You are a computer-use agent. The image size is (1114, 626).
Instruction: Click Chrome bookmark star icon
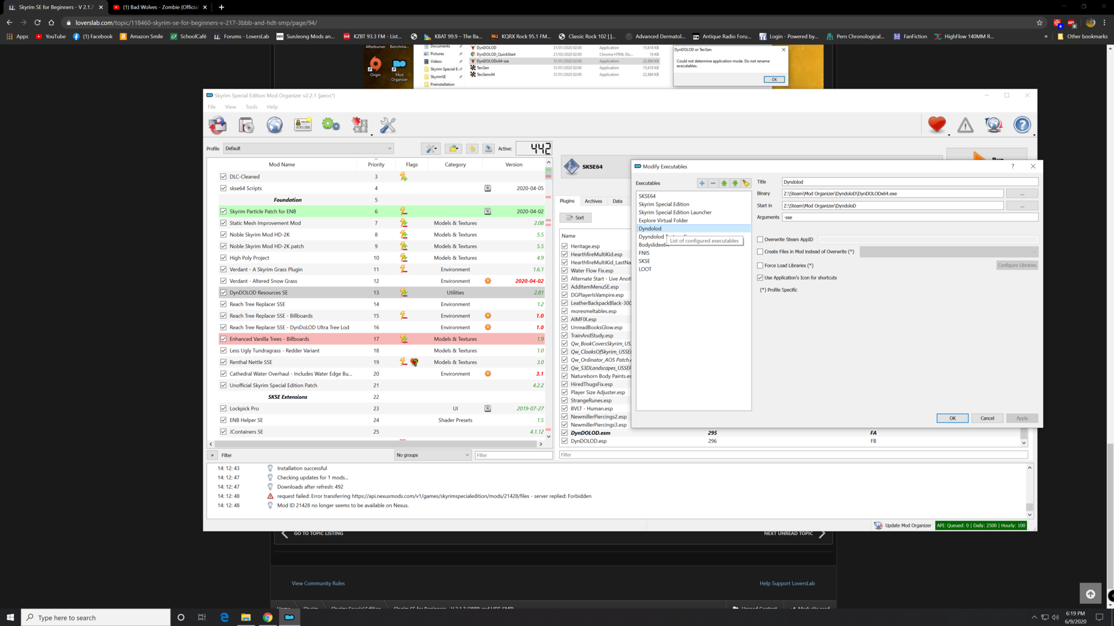1040,23
